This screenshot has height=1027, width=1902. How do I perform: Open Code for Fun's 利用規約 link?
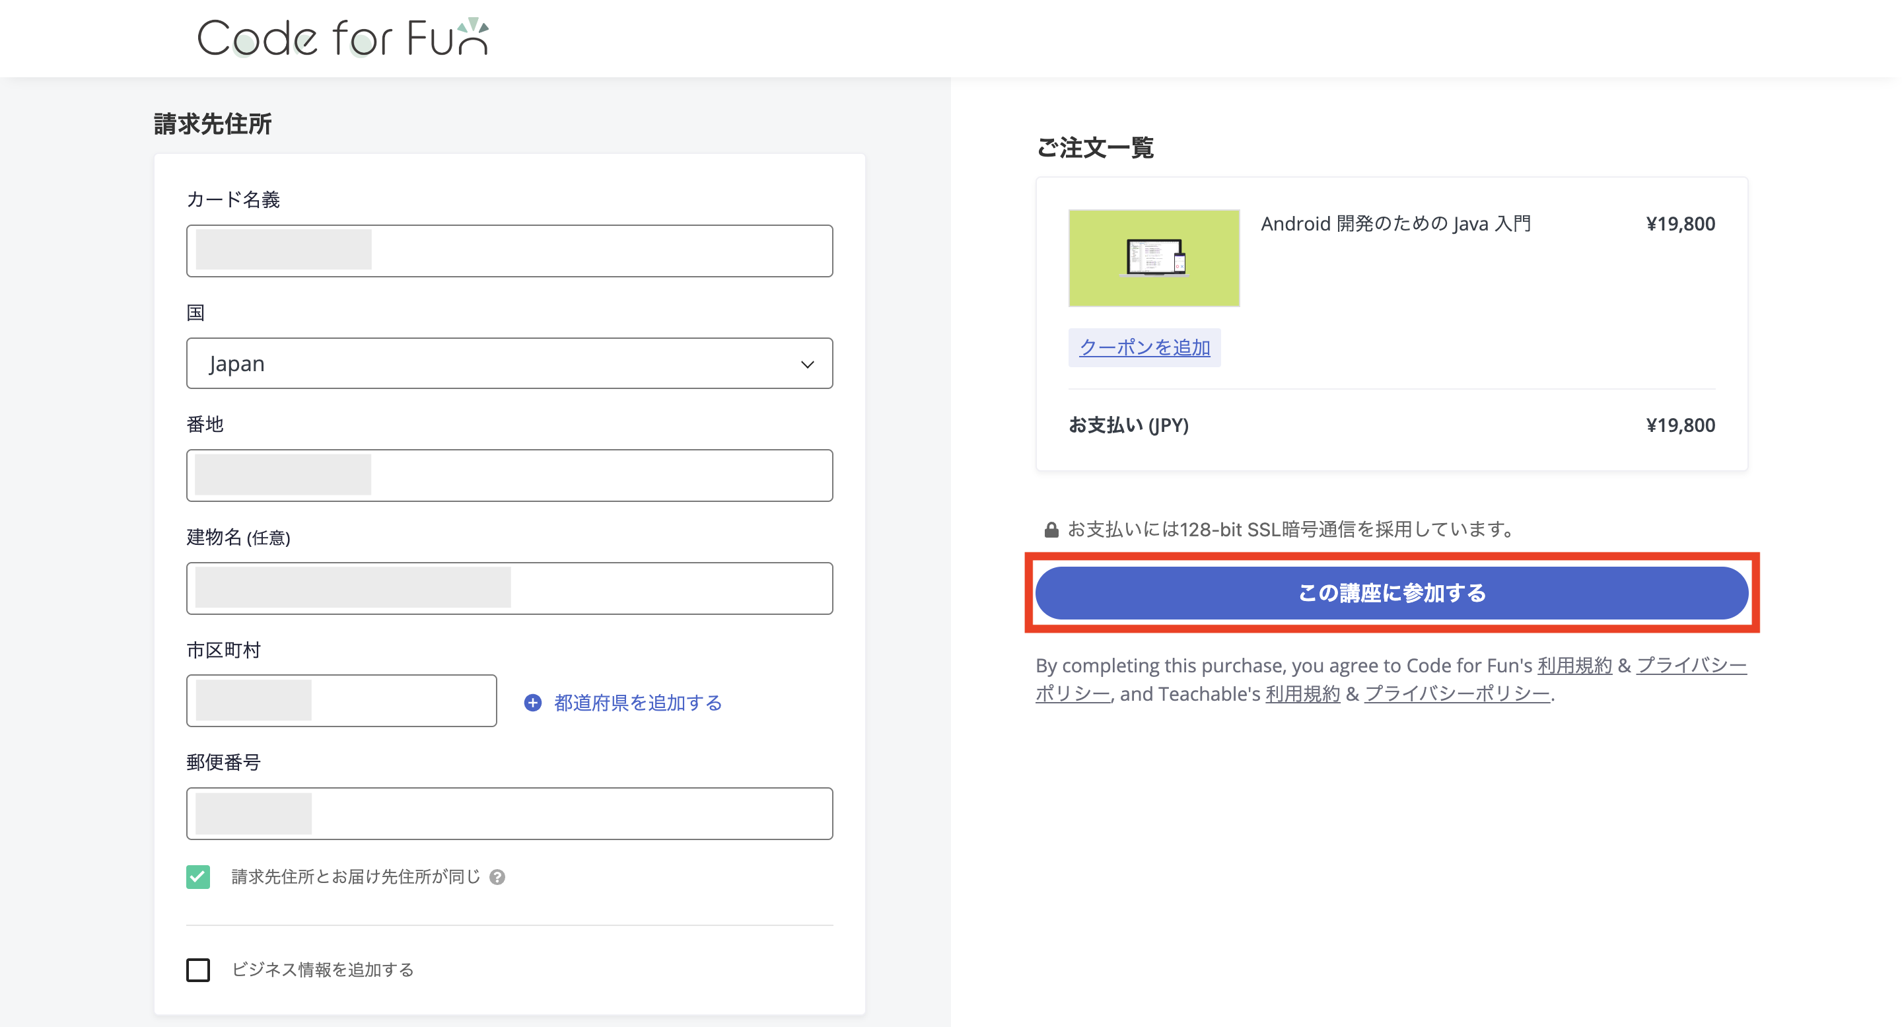pos(1574,665)
